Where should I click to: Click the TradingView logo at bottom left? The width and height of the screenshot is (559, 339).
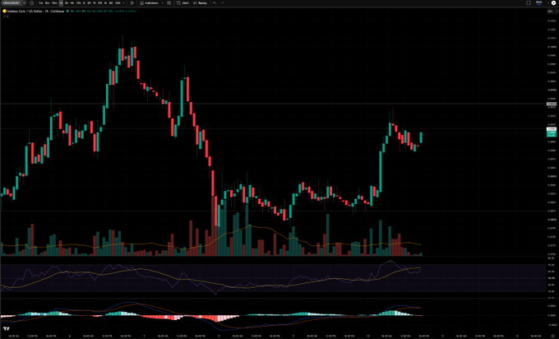[6, 328]
